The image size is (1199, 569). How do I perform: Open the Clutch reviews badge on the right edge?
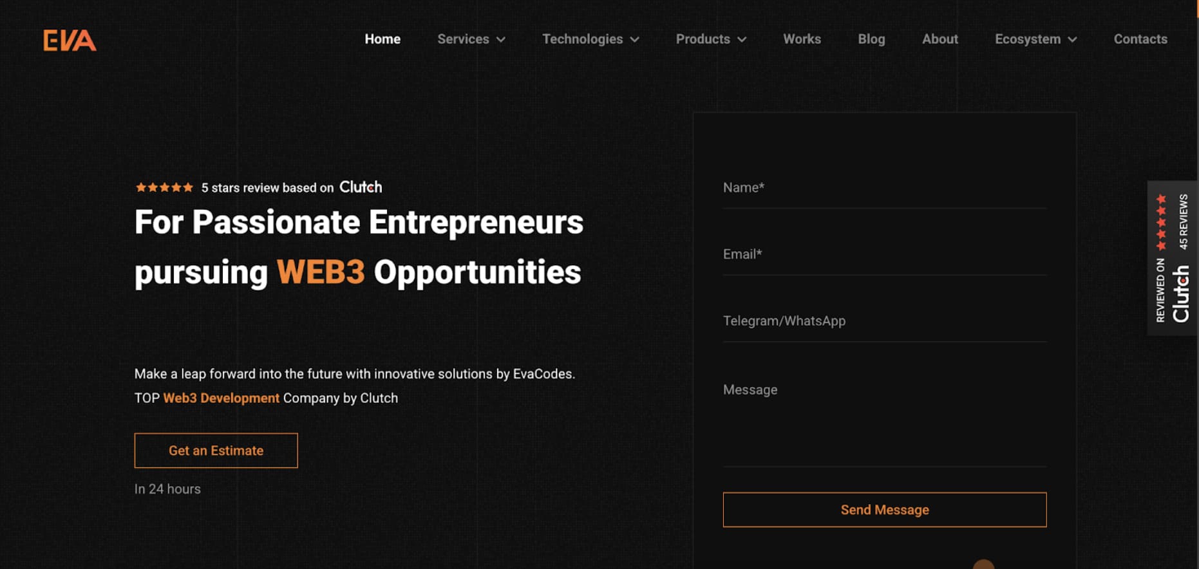tap(1171, 257)
